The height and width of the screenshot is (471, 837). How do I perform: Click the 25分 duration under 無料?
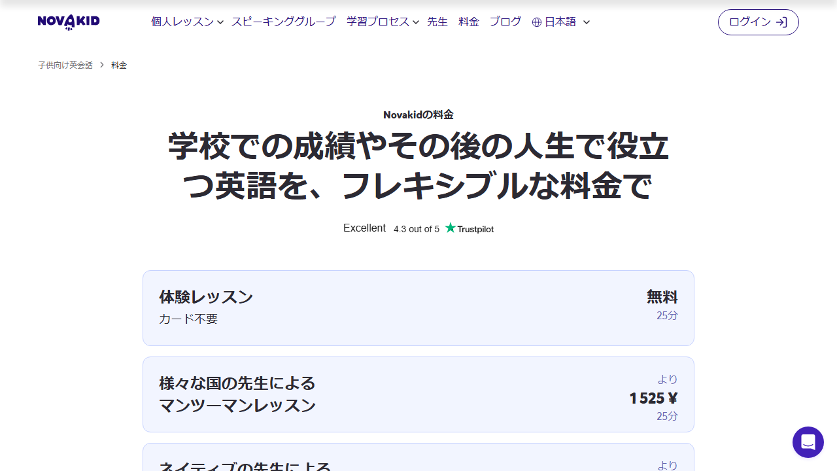coord(668,315)
